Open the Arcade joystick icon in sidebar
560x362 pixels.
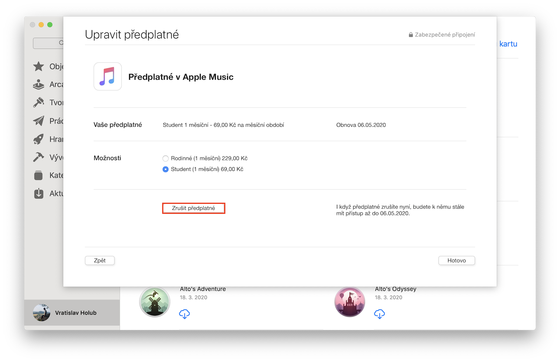(x=39, y=84)
